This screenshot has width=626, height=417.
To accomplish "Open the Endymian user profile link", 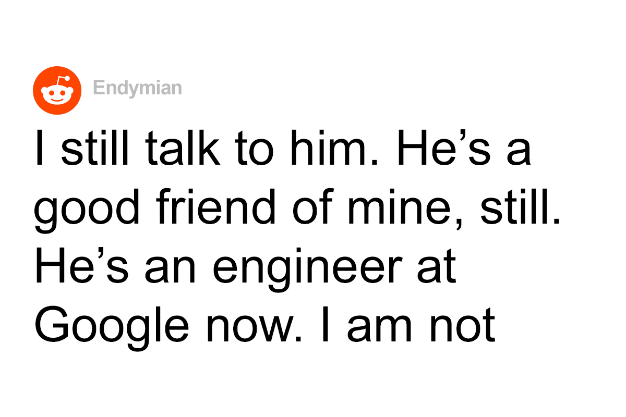I will pos(138,88).
